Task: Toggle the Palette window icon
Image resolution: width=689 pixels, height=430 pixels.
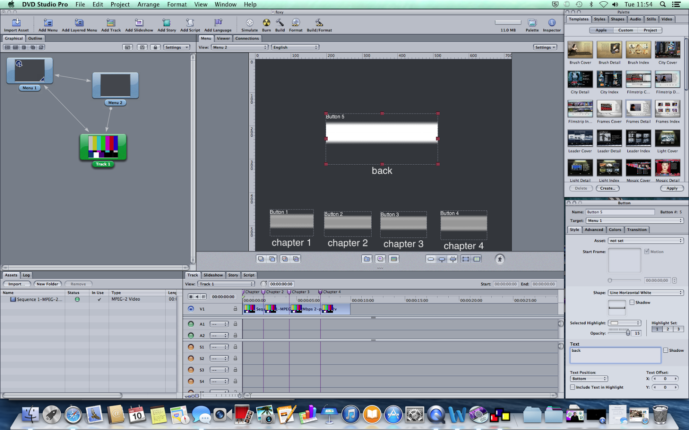Action: click(x=532, y=22)
